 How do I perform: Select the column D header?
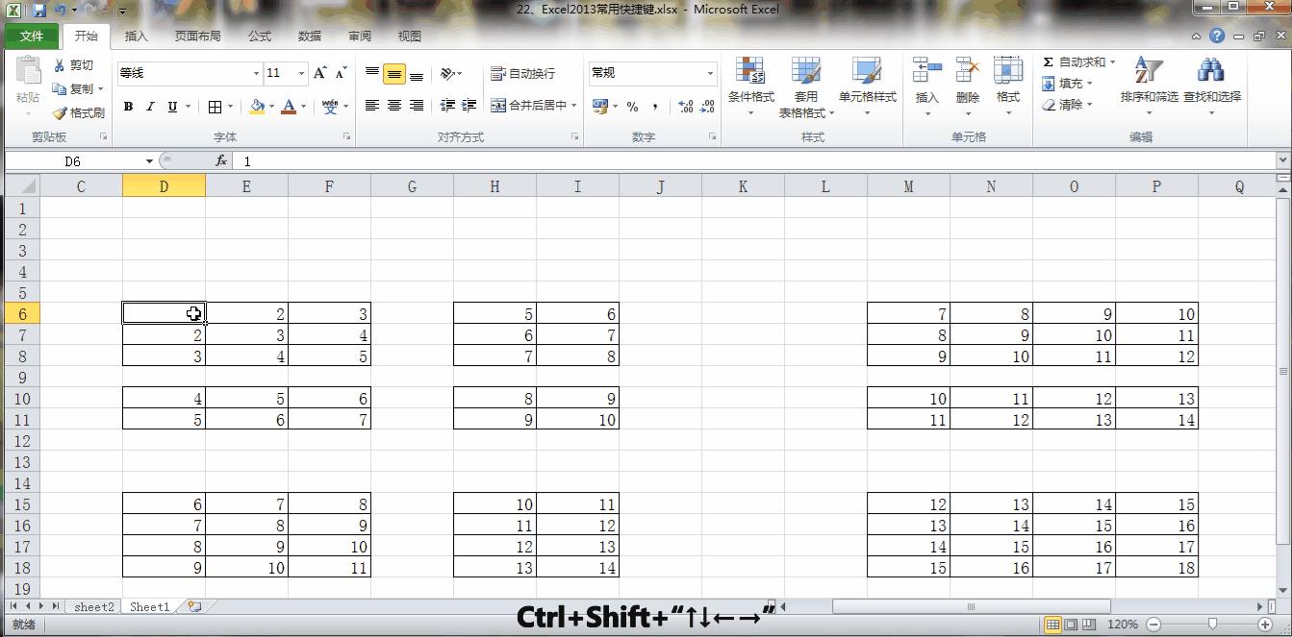[x=164, y=186]
